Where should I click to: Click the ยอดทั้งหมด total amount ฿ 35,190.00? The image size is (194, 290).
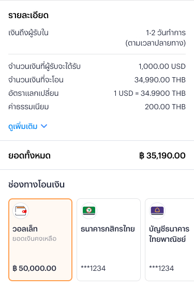coord(162,155)
